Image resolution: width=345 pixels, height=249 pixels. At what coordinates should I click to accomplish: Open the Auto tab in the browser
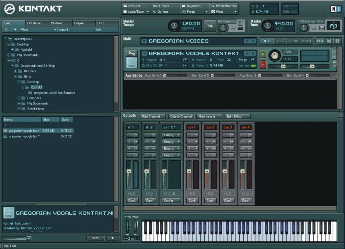click(x=107, y=23)
